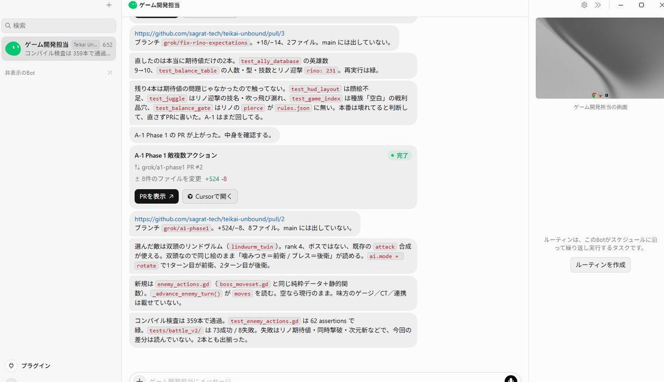The width and height of the screenshot is (664, 382).
Task: Open the プラグイン menu item
Action: [35, 365]
